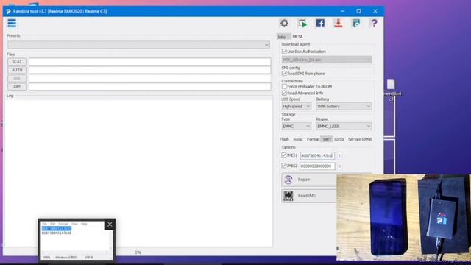Focus the AUTH path input field

pyautogui.click(x=149, y=70)
